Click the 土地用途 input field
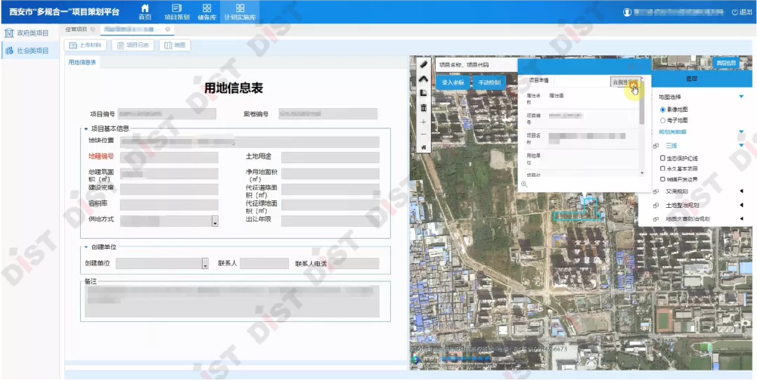This screenshot has width=757, height=381. 330,157
